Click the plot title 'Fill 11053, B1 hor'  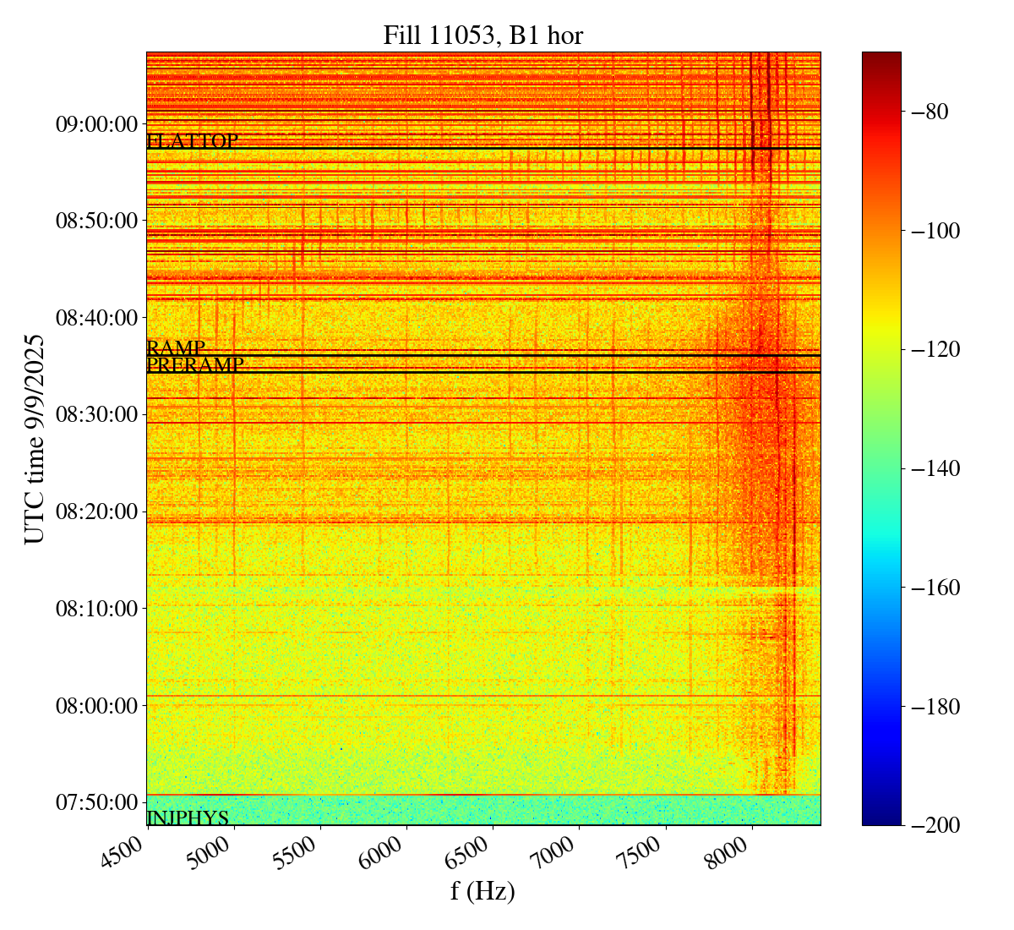482,35
